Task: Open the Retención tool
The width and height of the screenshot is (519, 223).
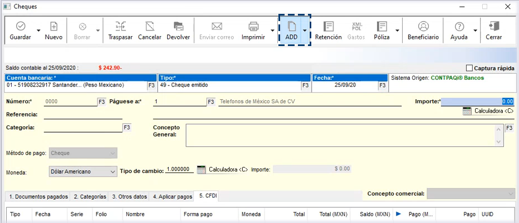Action: [329, 27]
